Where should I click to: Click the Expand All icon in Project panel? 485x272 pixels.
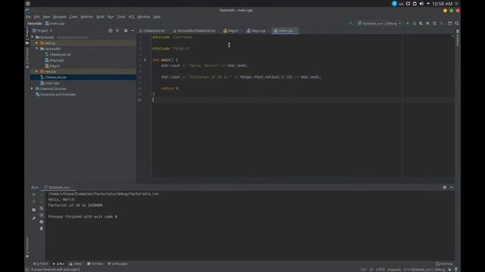click(117, 31)
